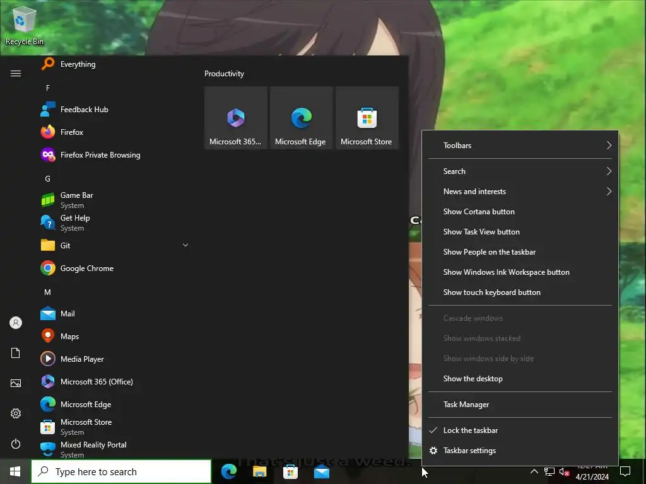Click the Windows Start button
This screenshot has height=484, width=646.
tap(15, 471)
